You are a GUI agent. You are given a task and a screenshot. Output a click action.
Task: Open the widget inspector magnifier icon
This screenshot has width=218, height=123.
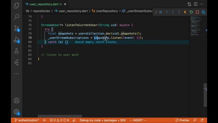[x=203, y=12]
